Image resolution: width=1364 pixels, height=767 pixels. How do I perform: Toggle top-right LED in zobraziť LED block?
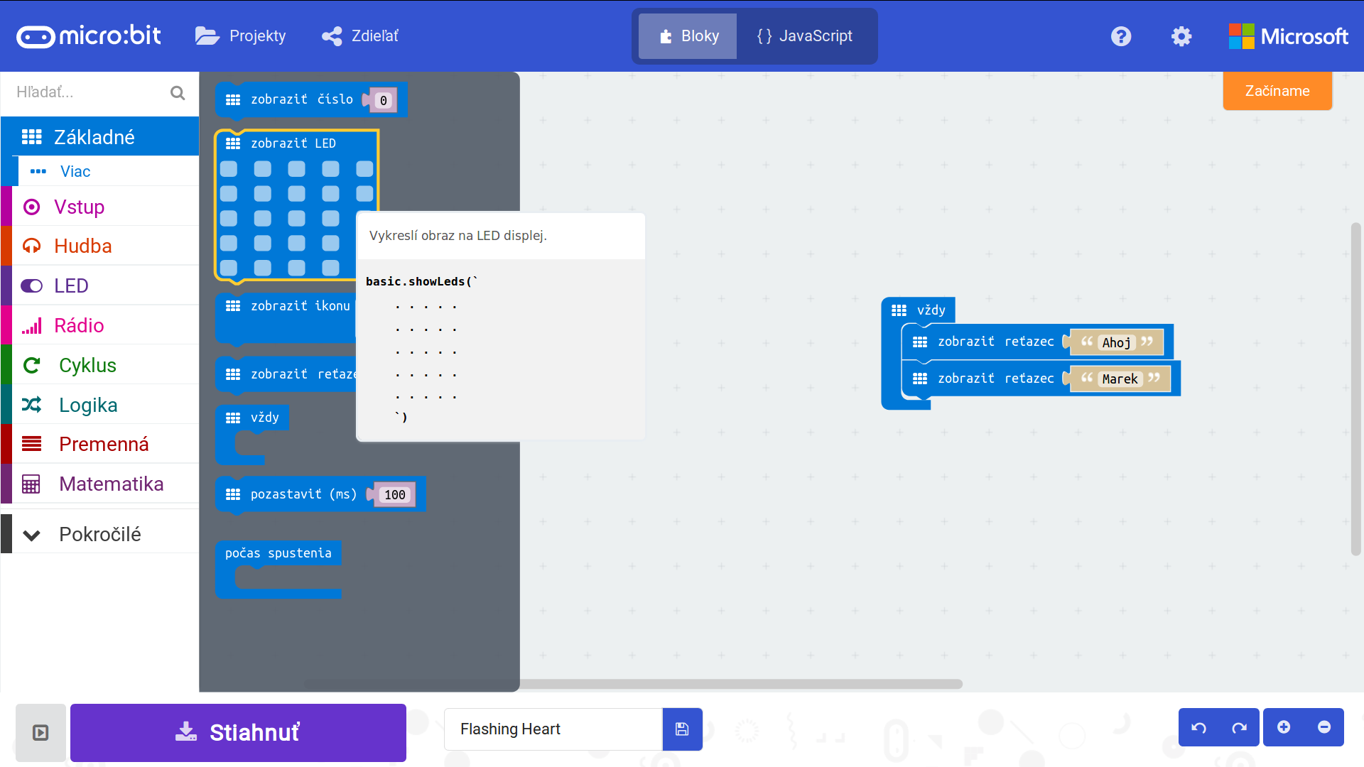(364, 169)
